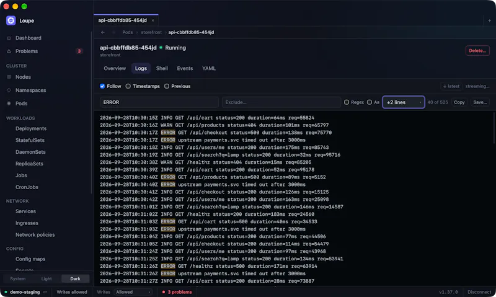The width and height of the screenshot is (496, 297).
Task: Open the YAML tab
Action: [x=209, y=68]
